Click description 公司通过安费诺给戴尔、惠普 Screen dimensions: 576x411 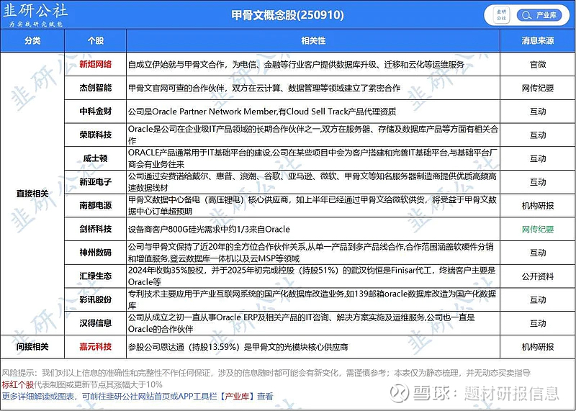[x=312, y=182]
